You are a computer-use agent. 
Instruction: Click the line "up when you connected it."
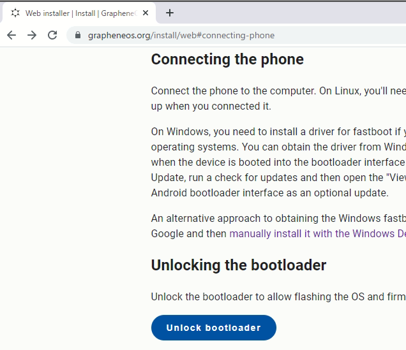211,106
